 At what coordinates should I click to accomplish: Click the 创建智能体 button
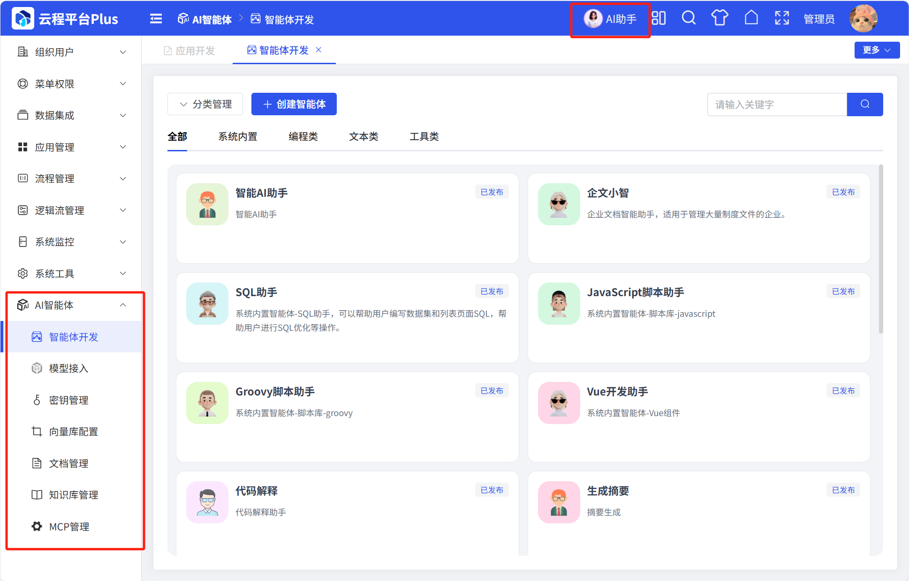click(294, 104)
